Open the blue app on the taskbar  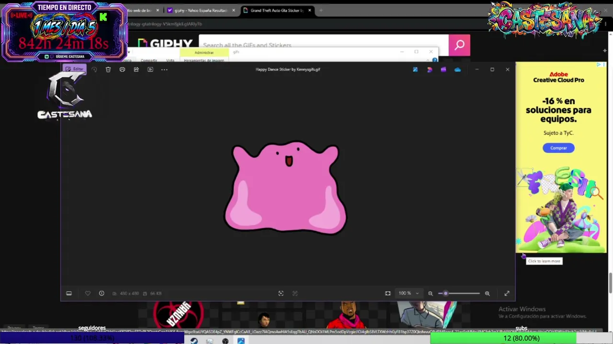click(241, 341)
